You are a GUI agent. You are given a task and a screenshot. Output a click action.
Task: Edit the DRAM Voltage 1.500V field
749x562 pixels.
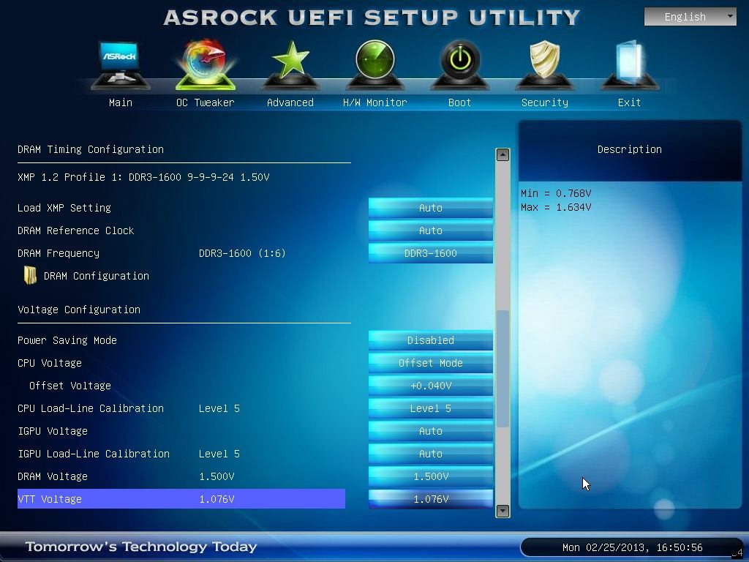[x=430, y=476]
